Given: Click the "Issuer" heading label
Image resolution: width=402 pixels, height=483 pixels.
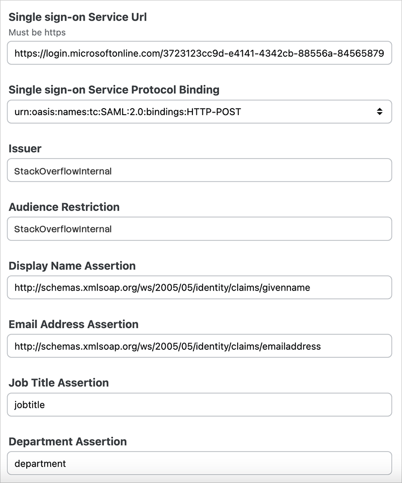Looking at the screenshot, I should point(25,148).
